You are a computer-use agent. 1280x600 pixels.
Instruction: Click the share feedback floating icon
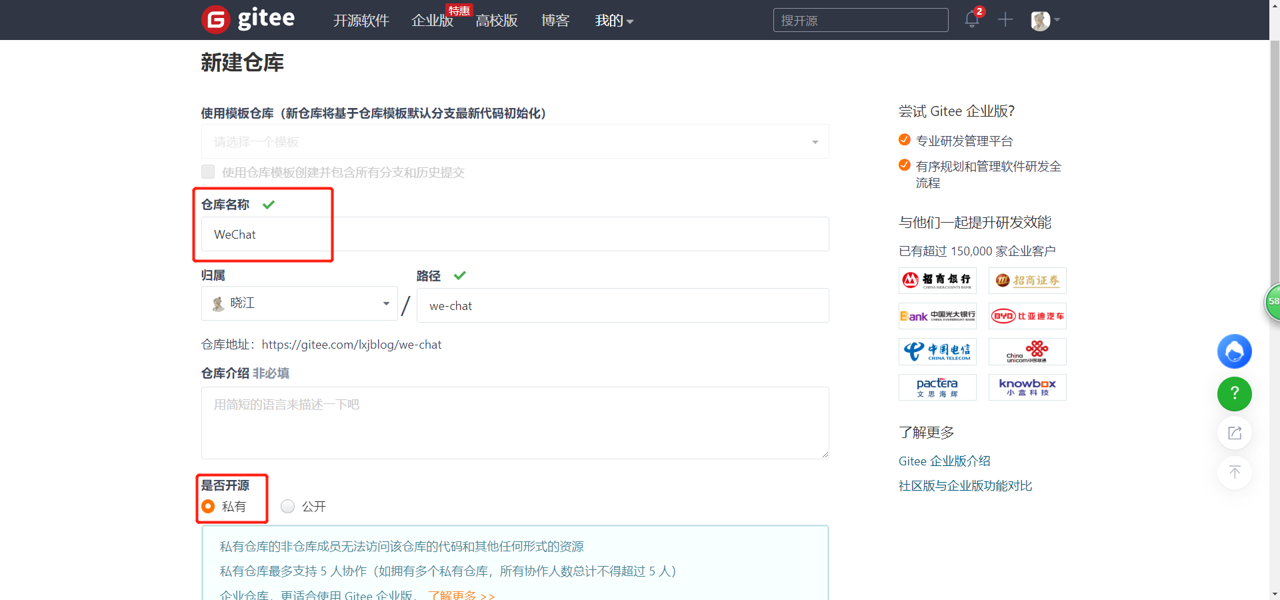point(1235,433)
